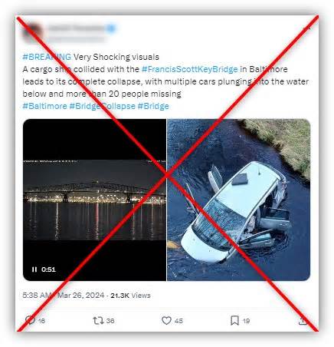The width and height of the screenshot is (334, 347).
Task: Bookmark this tweet
Action: pos(234,320)
